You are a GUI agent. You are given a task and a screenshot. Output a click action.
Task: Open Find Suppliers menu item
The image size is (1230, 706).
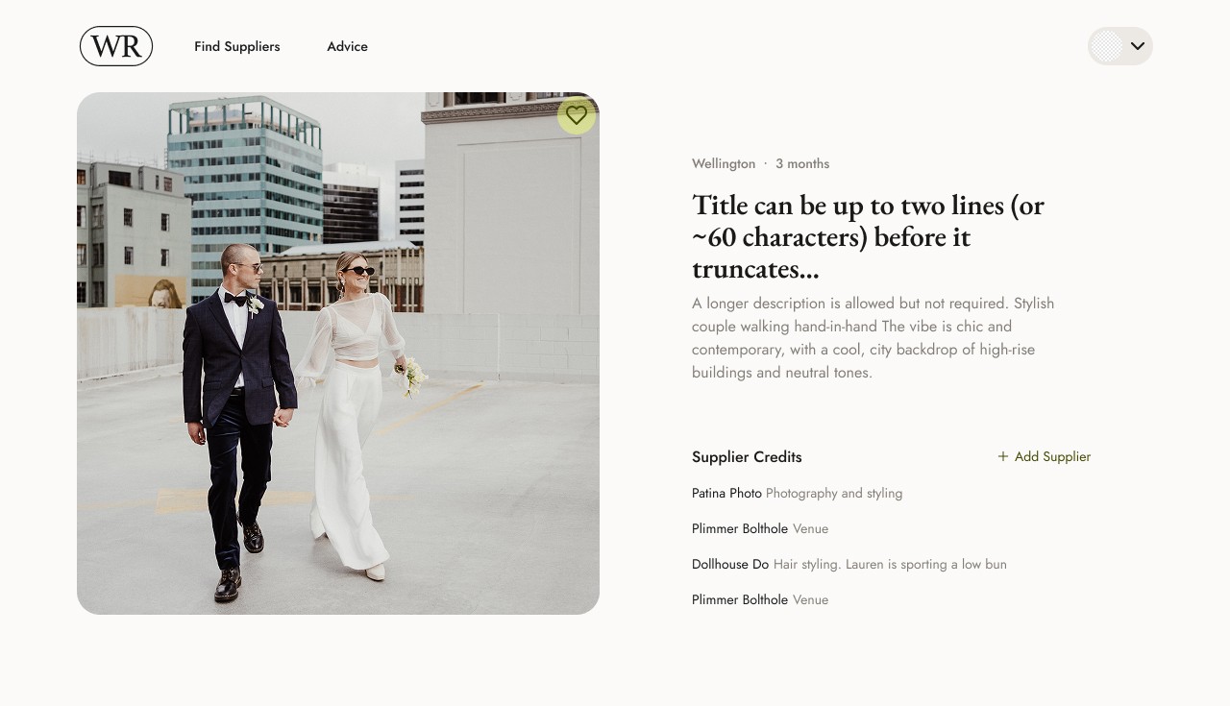(237, 46)
